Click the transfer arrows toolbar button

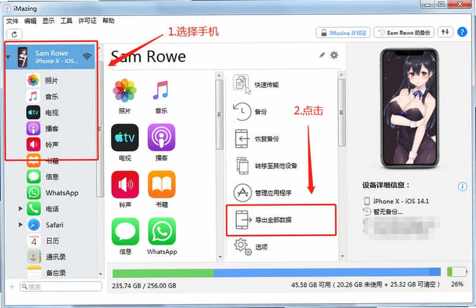(x=445, y=32)
